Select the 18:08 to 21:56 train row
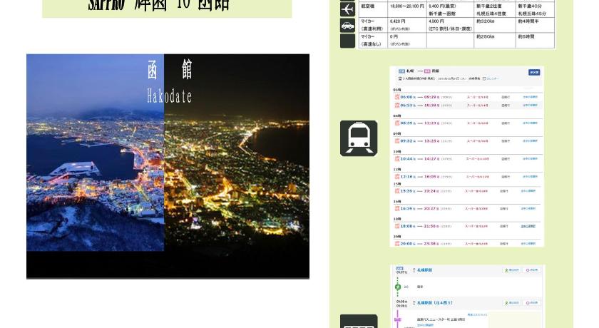599x328 pixels. pyautogui.click(x=468, y=226)
